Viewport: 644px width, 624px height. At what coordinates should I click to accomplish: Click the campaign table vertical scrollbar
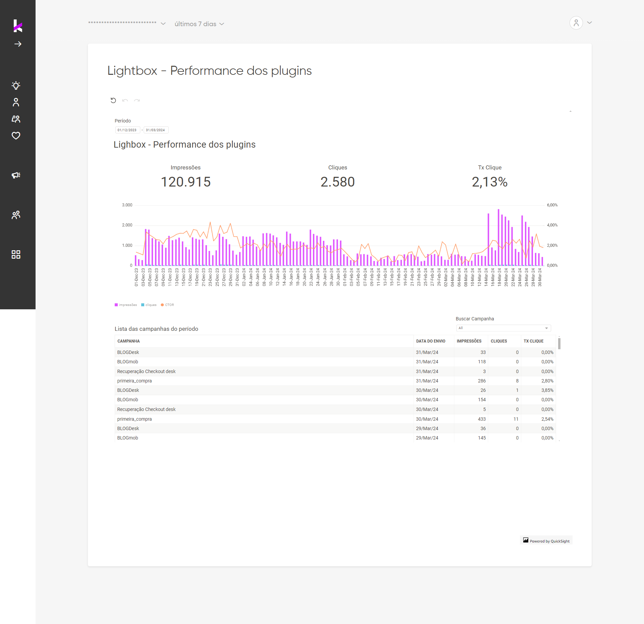559,344
